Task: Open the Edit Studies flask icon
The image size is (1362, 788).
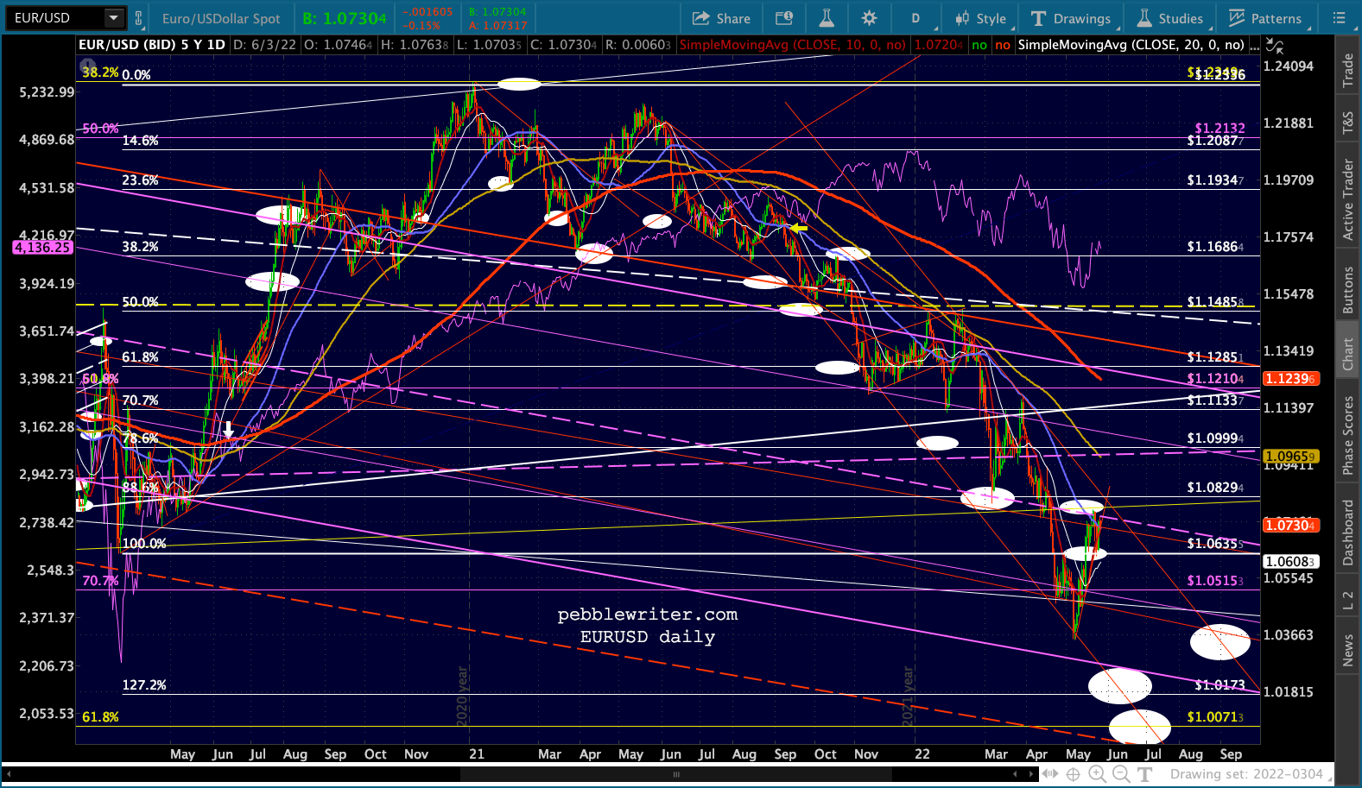Action: pos(827,18)
